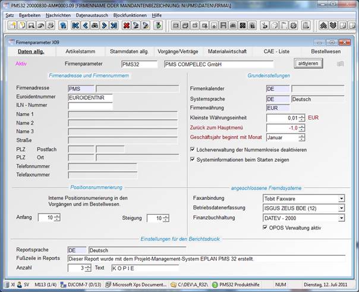This screenshot has width=359, height=292.
Task: Open Geschäftsjahr beginnt mit Monat dropdown
Action: (302, 137)
